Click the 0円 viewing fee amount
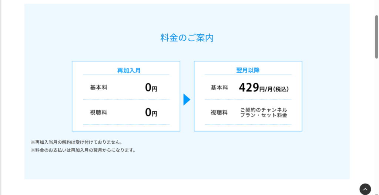The image size is (379, 195). pyautogui.click(x=151, y=113)
